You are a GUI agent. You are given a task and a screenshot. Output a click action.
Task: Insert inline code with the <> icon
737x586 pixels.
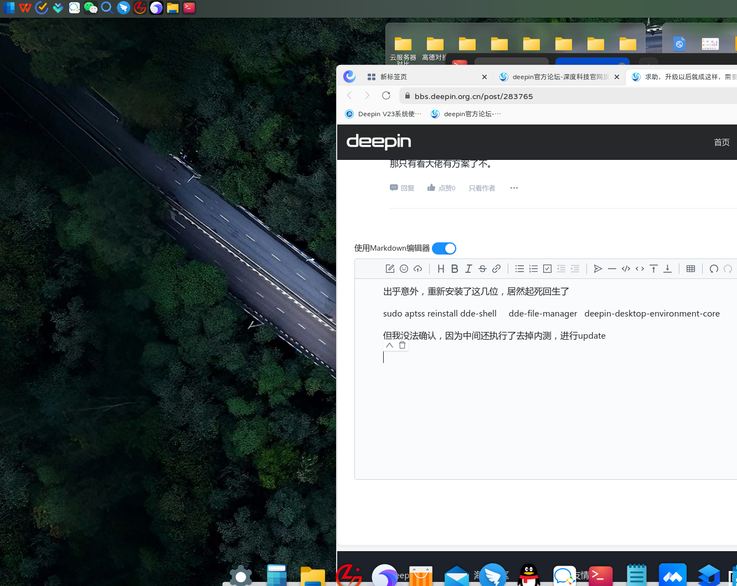pyautogui.click(x=640, y=269)
